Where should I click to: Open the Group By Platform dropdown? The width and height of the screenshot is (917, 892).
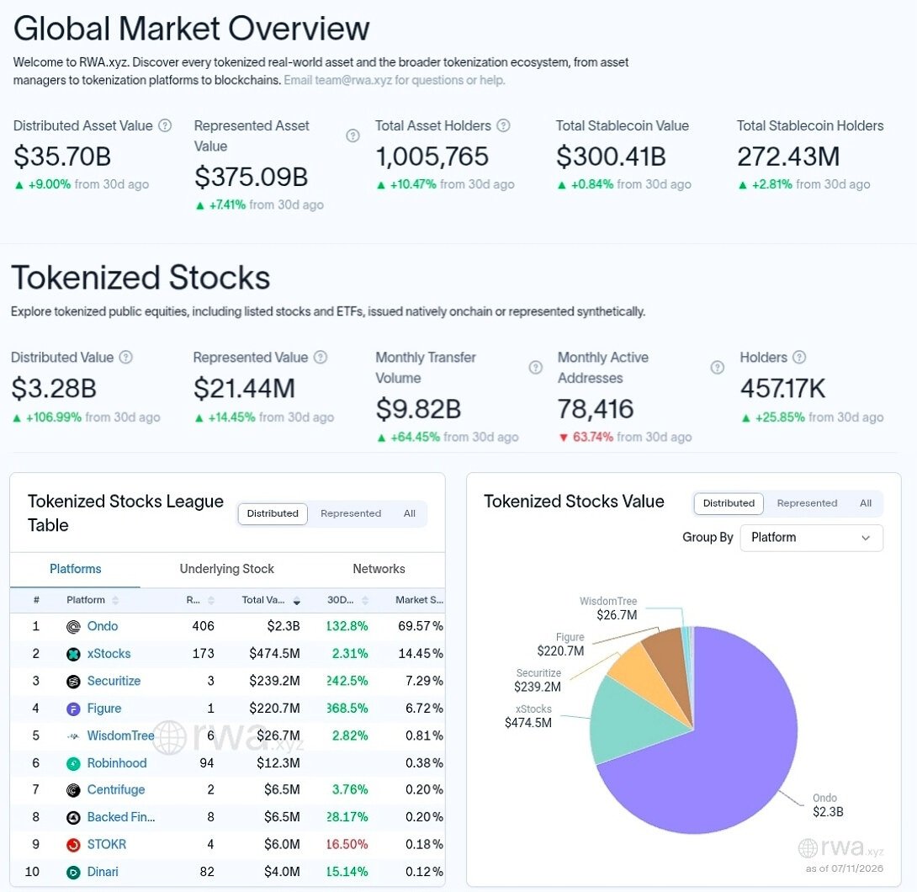[x=812, y=538]
